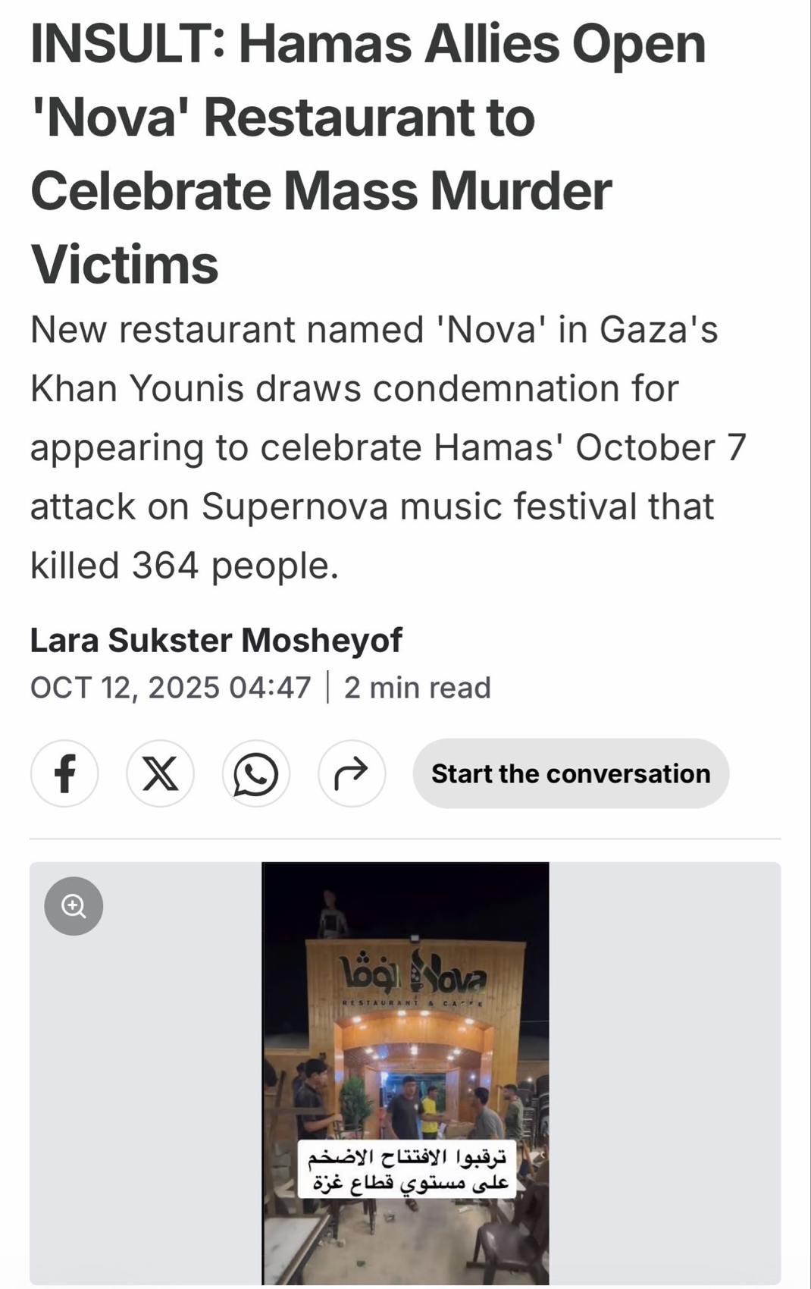Viewport: 811px width, 1289px height.
Task: Open the Nova restaurant article photo
Action: (x=405, y=1062)
